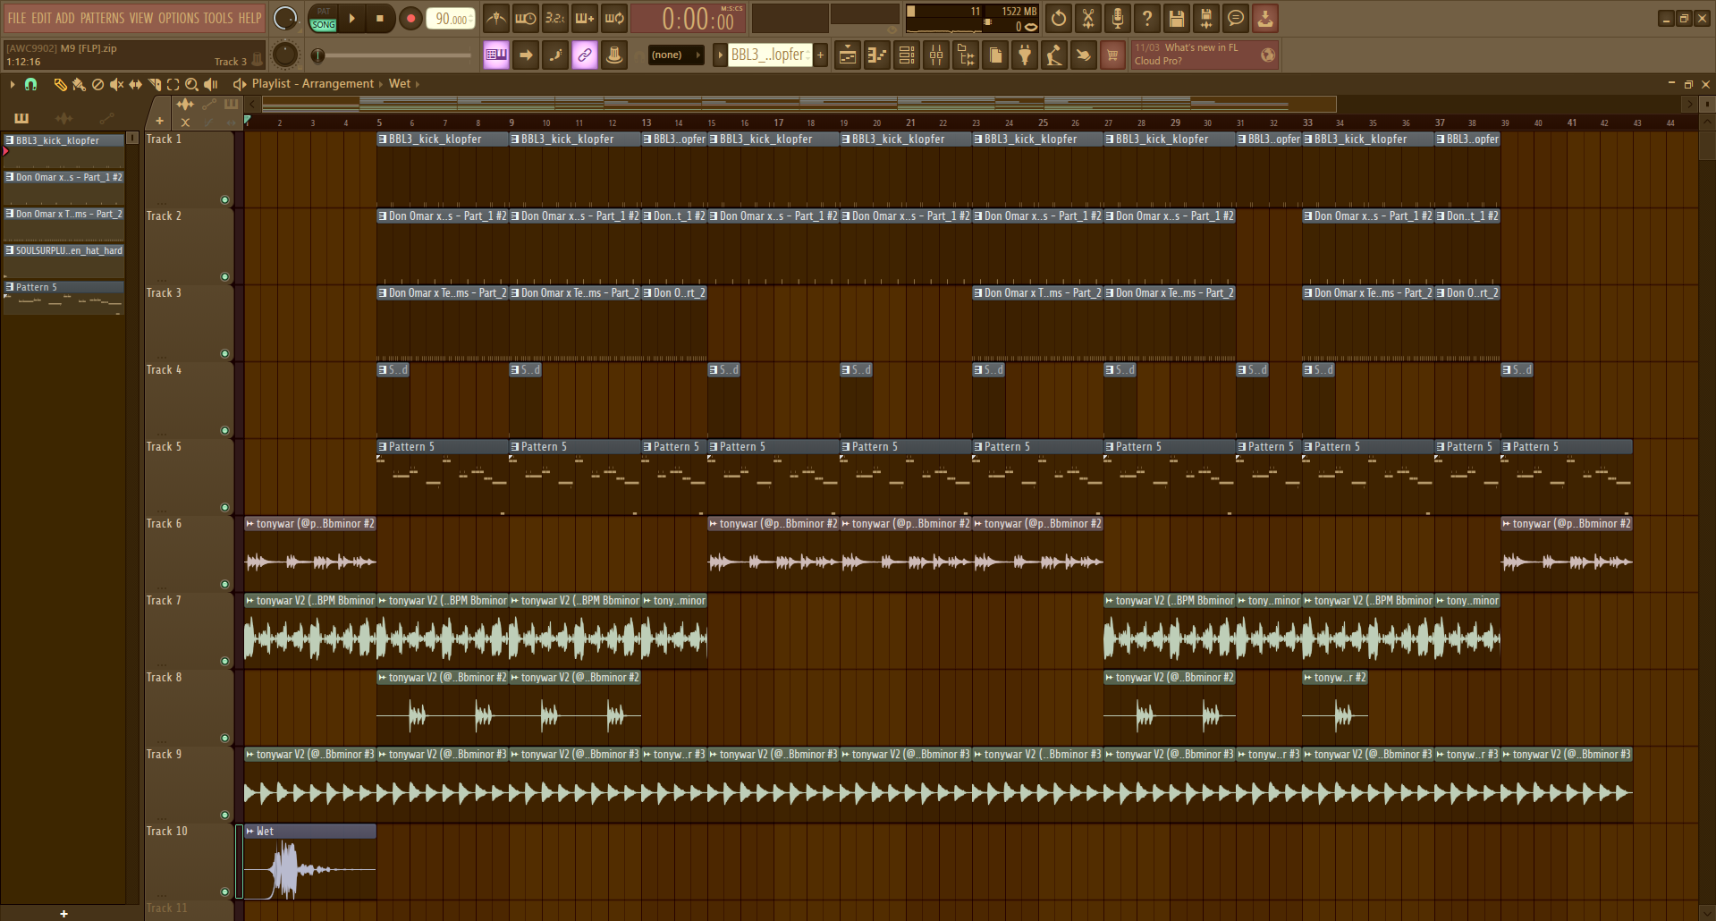Viewport: 1716px width, 921px height.
Task: Click the countdown before recording icon
Action: click(555, 18)
